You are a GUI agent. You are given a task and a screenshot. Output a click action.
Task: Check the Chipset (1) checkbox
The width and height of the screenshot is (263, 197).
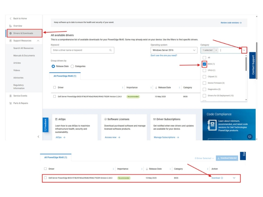[204, 77]
